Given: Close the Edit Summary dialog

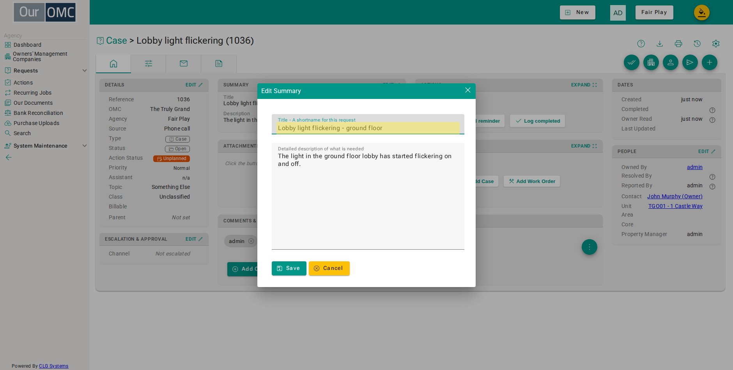Looking at the screenshot, I should click(468, 90).
